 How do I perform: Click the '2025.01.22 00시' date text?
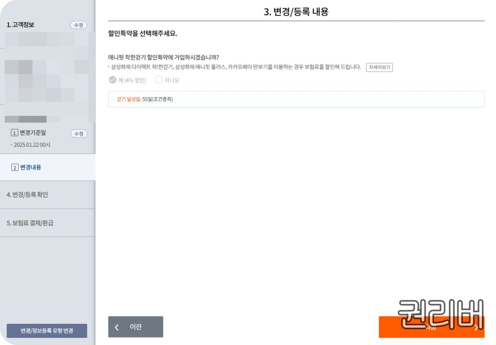pyautogui.click(x=32, y=145)
